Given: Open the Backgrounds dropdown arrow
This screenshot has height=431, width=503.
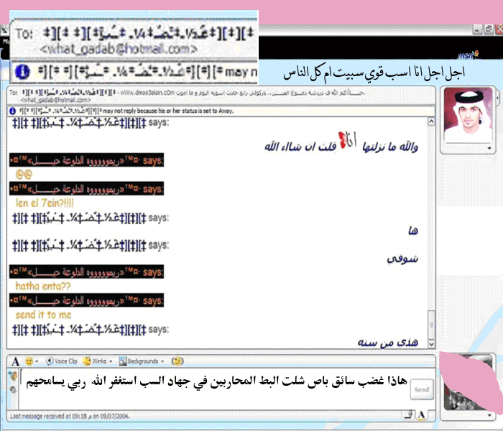Looking at the screenshot, I should 162,361.
